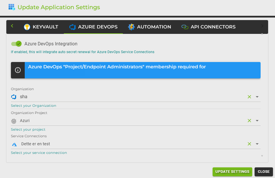Expand the Service Connections dropdown arrow

257,144
